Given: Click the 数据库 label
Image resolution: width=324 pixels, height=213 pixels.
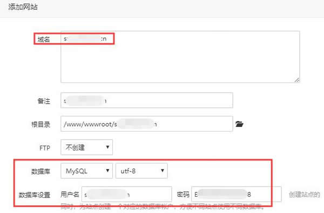Looking at the screenshot, I should (40, 171).
